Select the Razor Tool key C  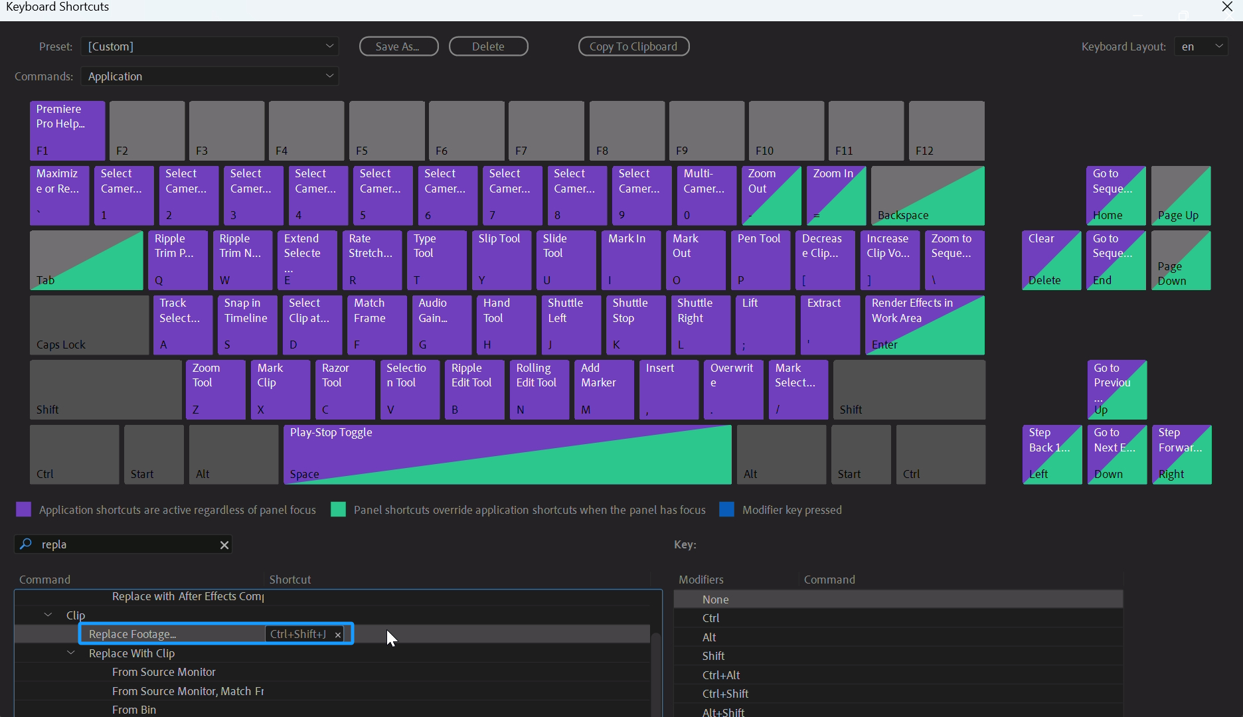pos(345,390)
